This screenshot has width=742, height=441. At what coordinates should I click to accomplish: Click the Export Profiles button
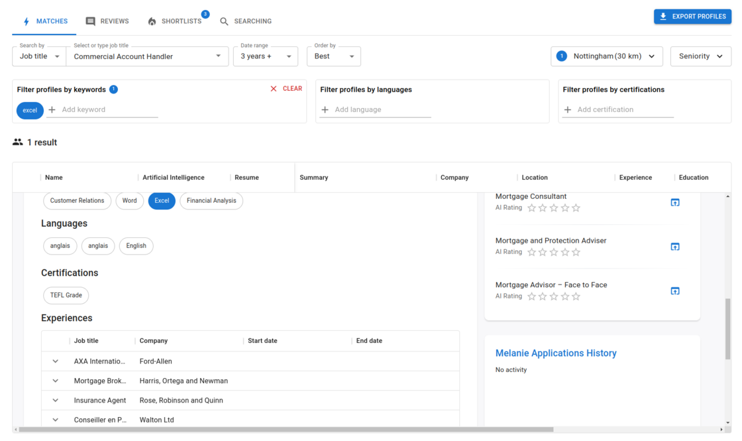[x=692, y=16]
